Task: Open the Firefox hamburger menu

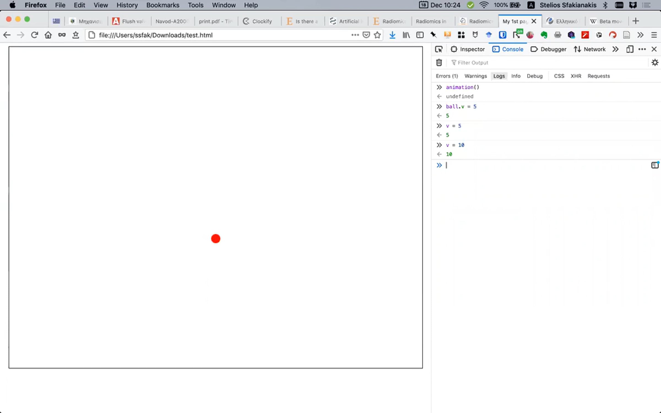Action: click(x=654, y=35)
